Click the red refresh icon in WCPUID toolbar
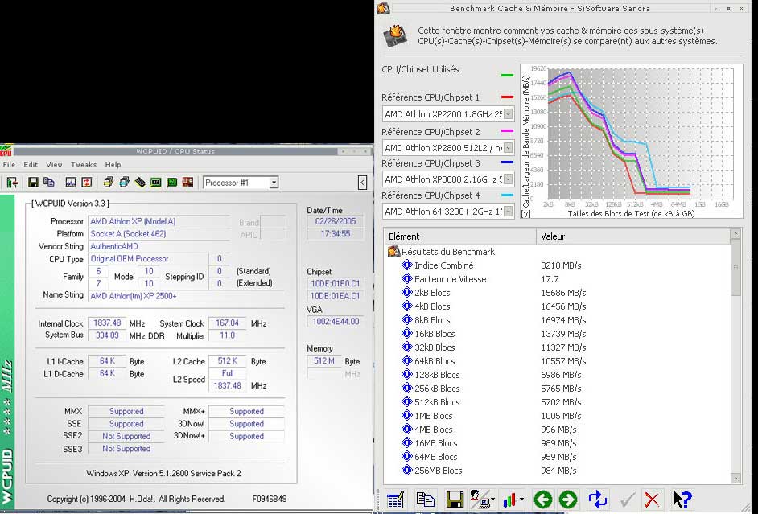The height and width of the screenshot is (514, 758). [87, 182]
